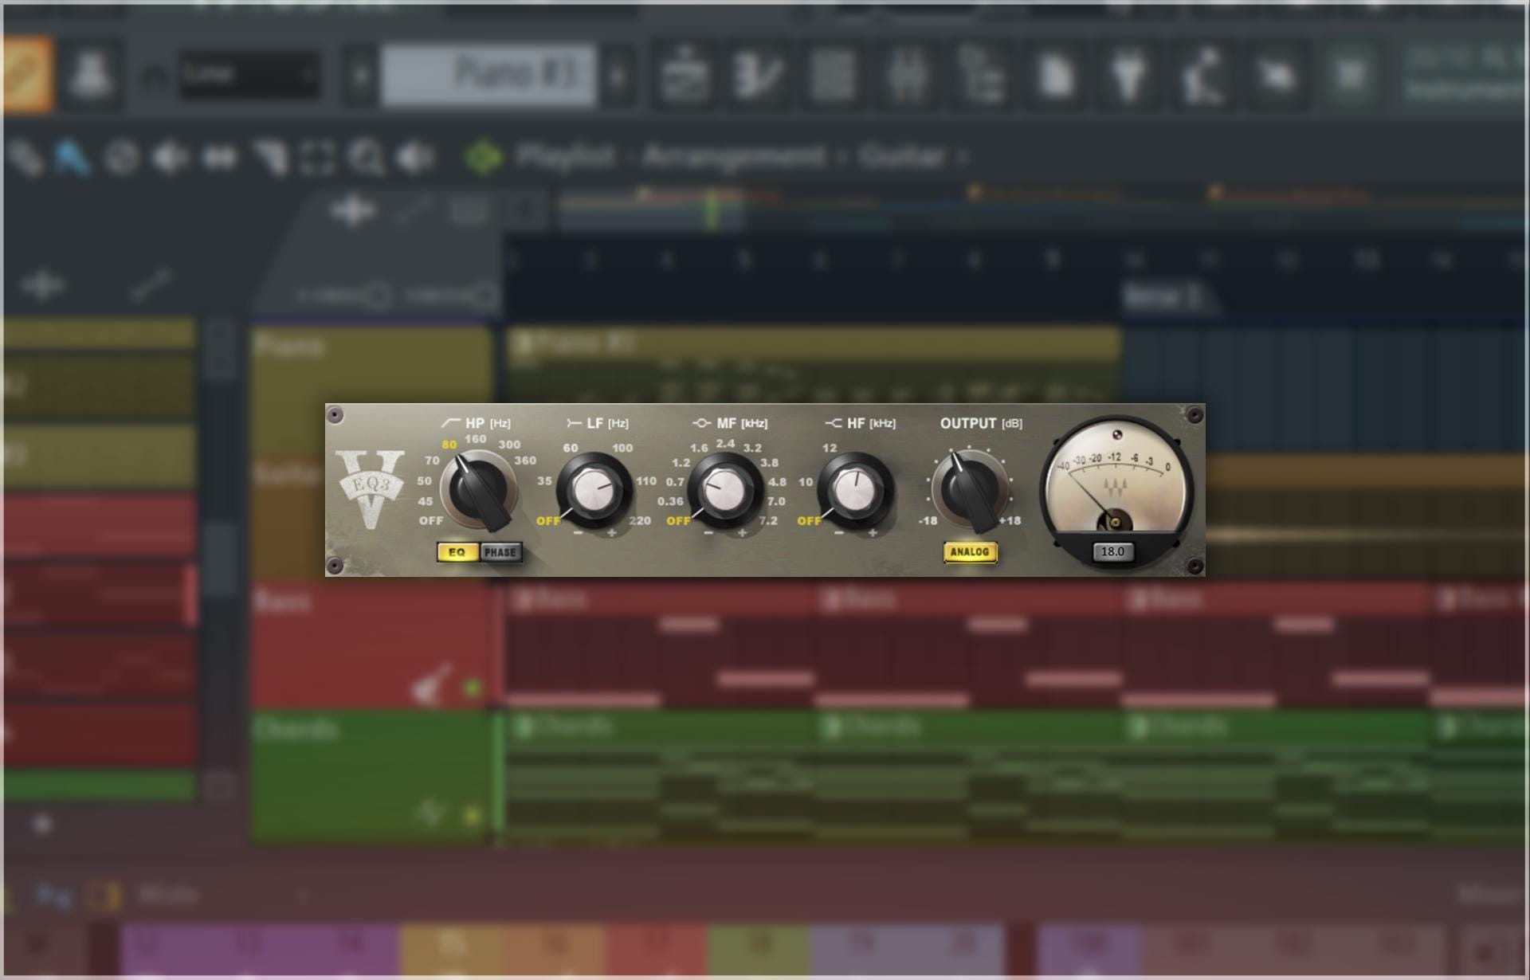The width and height of the screenshot is (1530, 980).
Task: Click the tempo tapper figure icon
Action: pos(1203,75)
